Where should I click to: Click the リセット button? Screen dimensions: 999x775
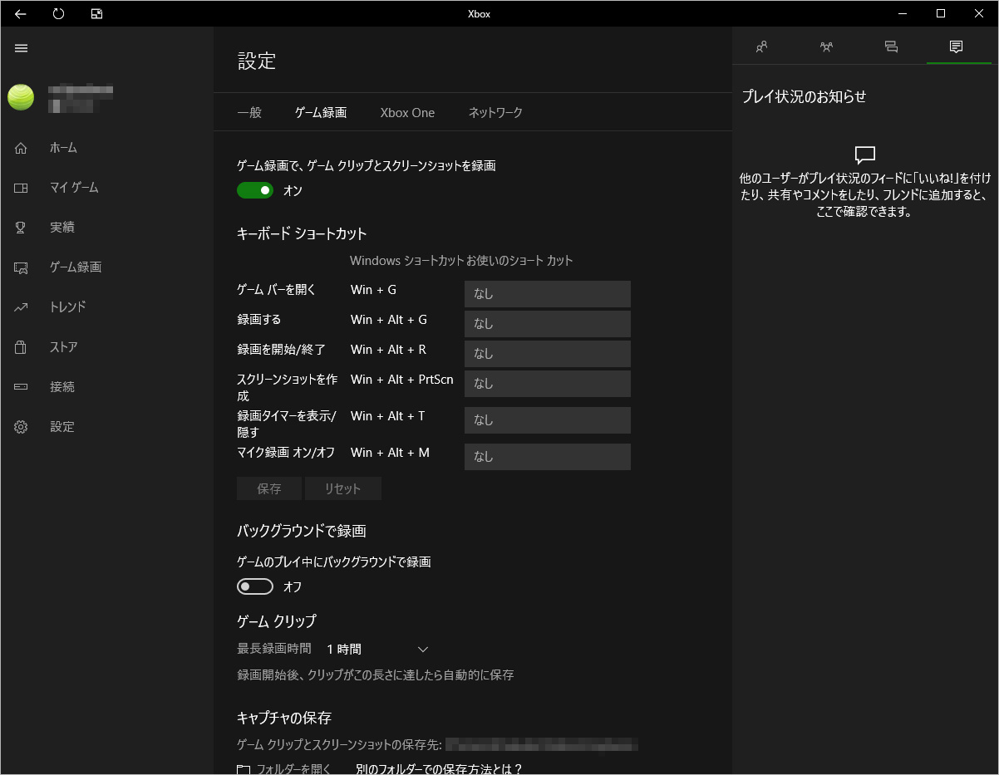click(343, 488)
